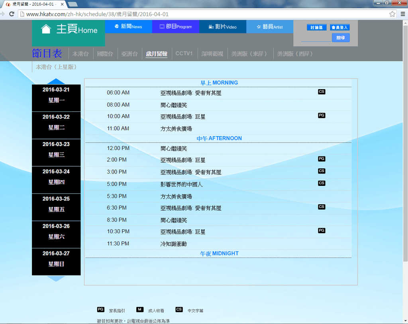The image size is (408, 324).
Task: Click the camera icon on Video tab
Action: pyautogui.click(x=212, y=27)
